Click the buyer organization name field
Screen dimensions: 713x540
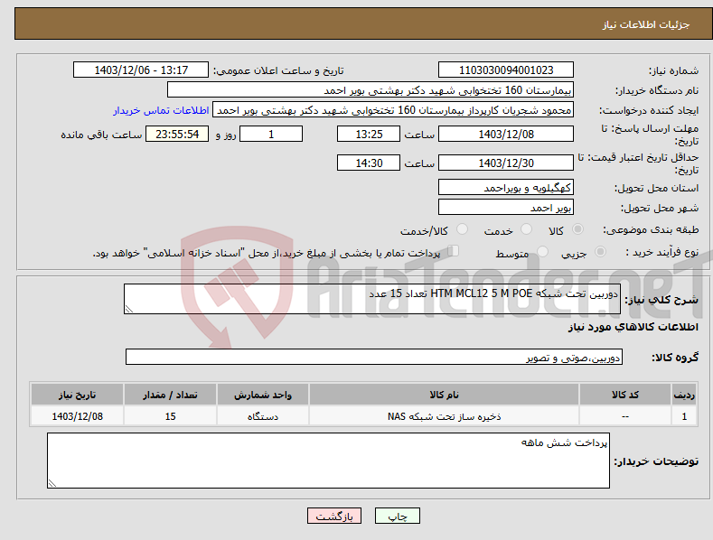coord(371,90)
